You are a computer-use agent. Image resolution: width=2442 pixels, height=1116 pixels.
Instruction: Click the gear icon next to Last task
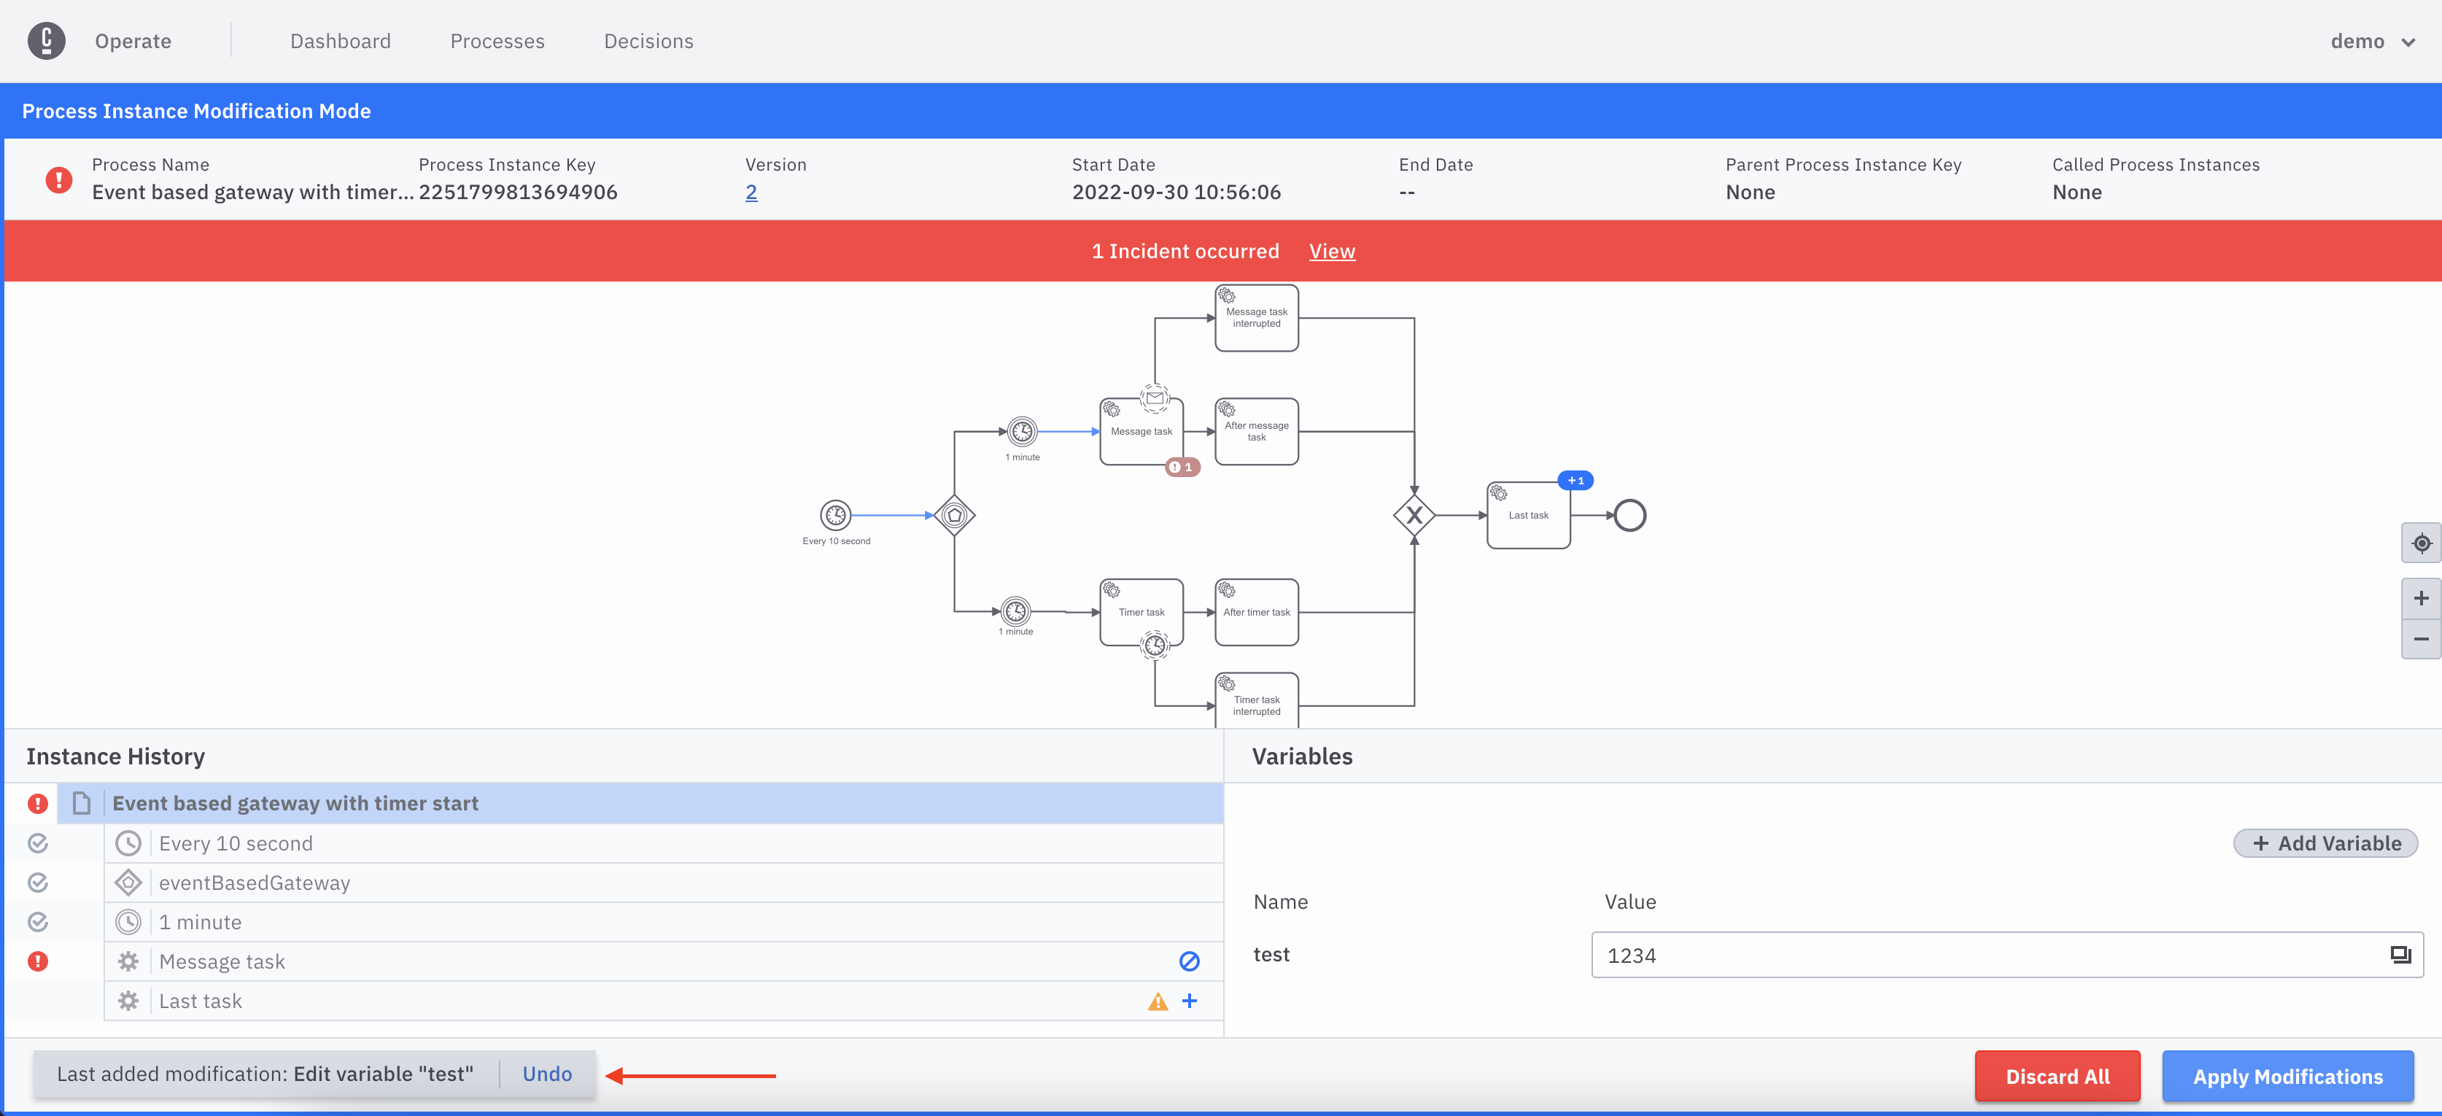[128, 1001]
